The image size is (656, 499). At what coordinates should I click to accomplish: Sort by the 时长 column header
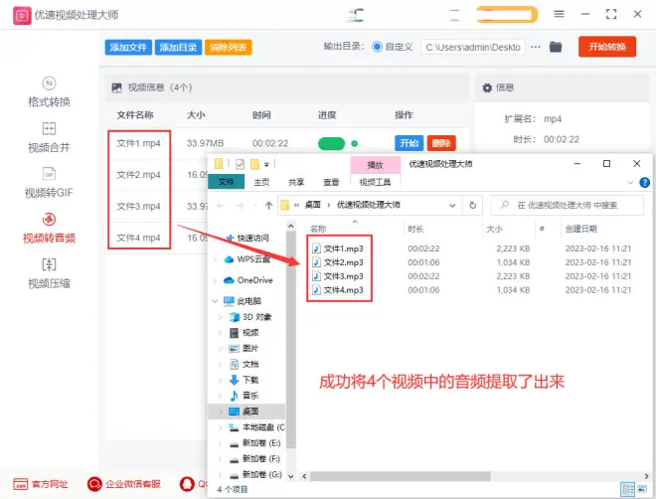[x=415, y=229]
